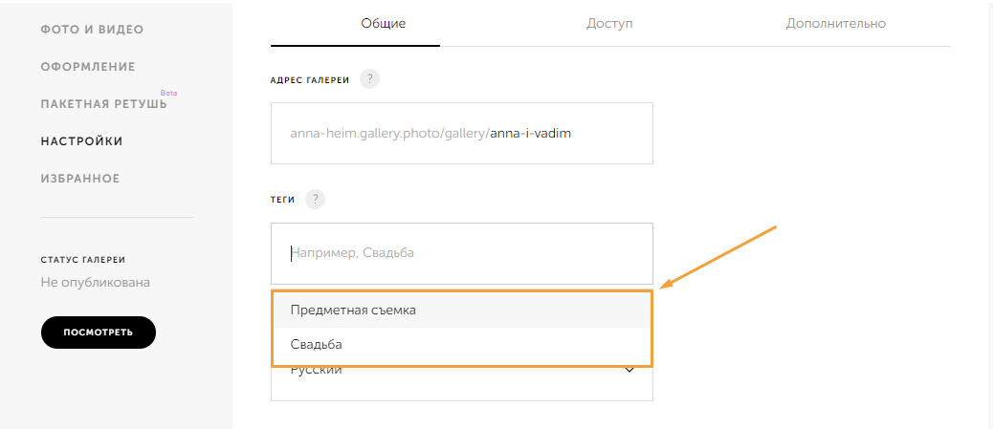Click the anna-i-vadim gallery slug text

pos(530,134)
